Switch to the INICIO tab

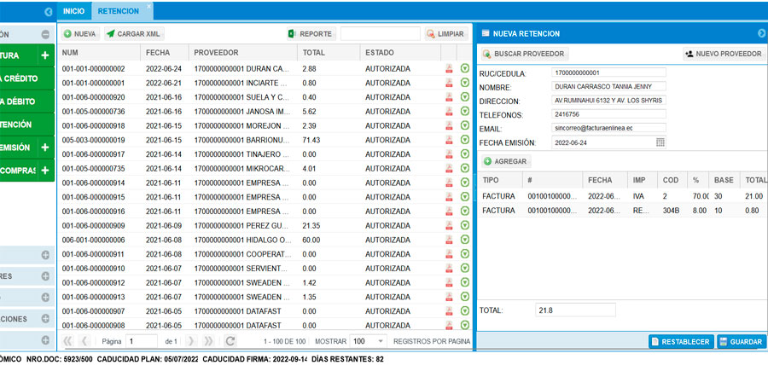point(73,11)
